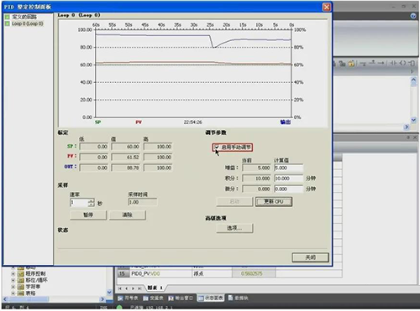
Task: Expand the 移位/循环 tree folder
Action: point(13,280)
